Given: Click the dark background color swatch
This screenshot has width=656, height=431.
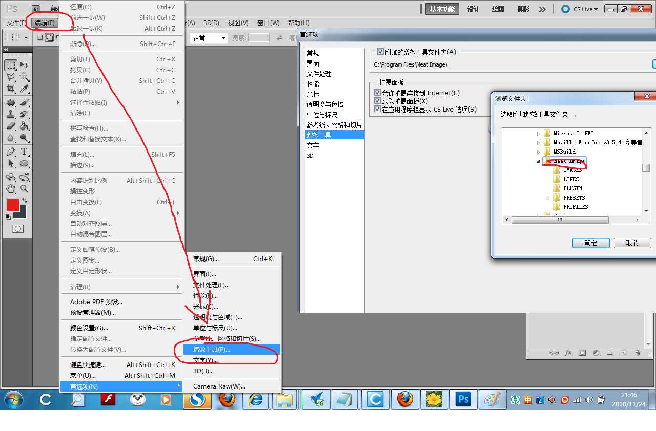Looking at the screenshot, I should (x=23, y=214).
